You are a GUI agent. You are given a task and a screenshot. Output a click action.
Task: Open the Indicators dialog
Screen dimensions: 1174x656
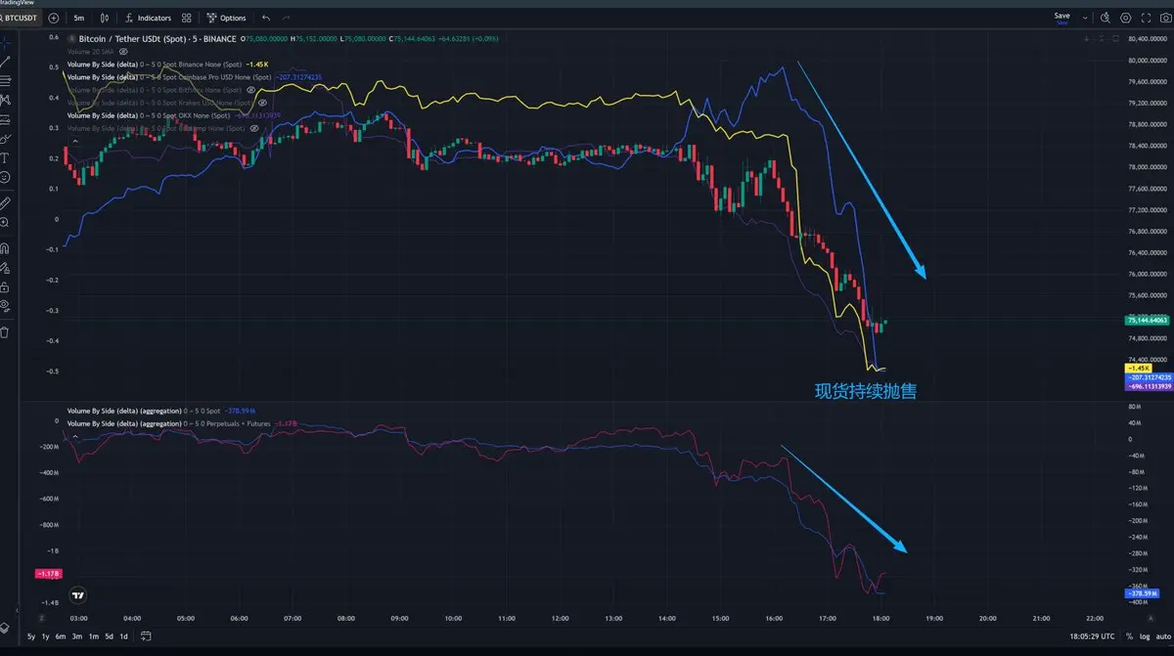click(x=148, y=18)
